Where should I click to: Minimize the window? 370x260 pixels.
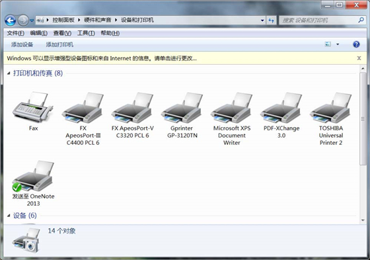pos(327,5)
